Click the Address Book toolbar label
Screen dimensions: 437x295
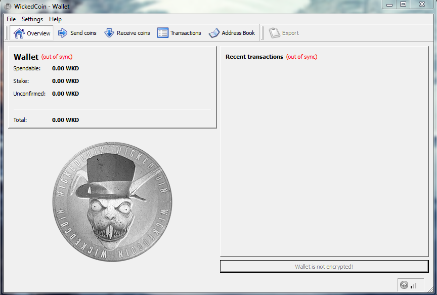click(238, 33)
